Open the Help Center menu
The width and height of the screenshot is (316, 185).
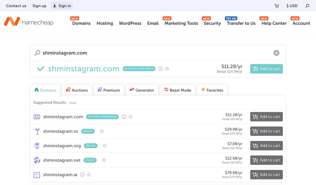pyautogui.click(x=274, y=23)
